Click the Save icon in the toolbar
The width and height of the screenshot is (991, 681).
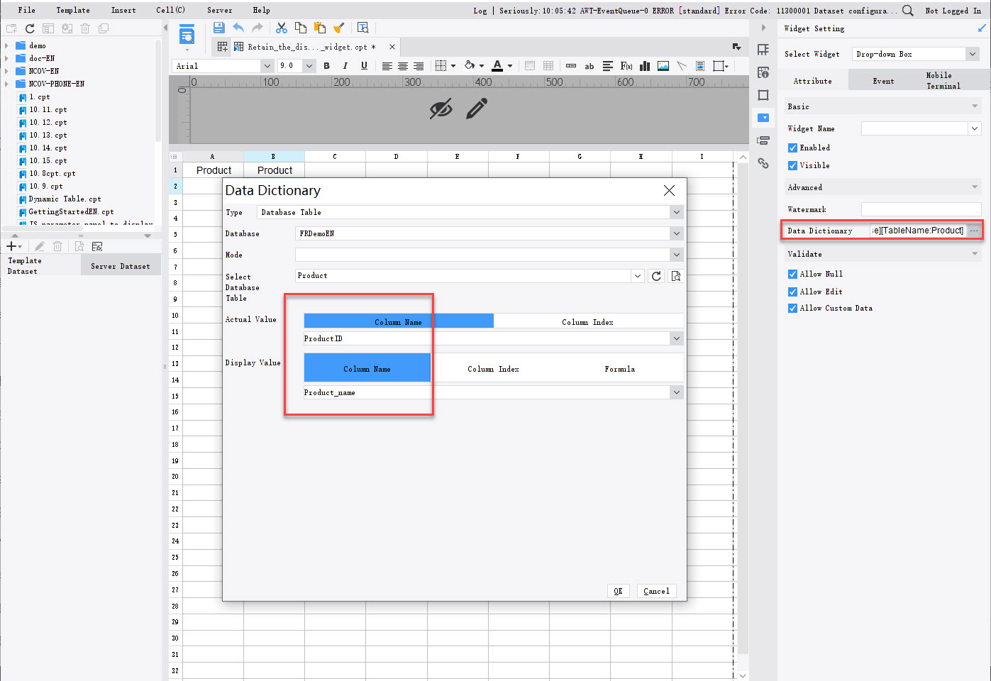(219, 27)
